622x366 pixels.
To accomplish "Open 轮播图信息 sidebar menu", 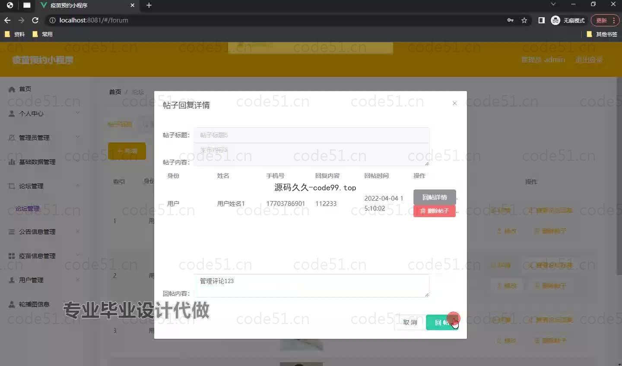I will pyautogui.click(x=34, y=304).
